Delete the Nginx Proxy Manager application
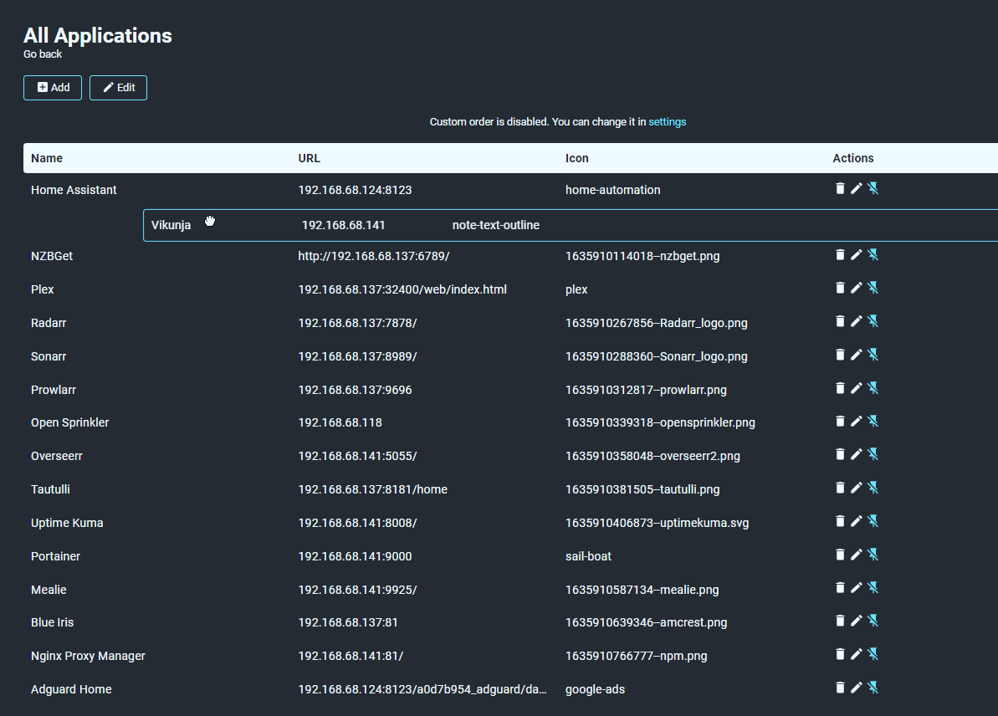Screen dimensions: 998x716 840,654
